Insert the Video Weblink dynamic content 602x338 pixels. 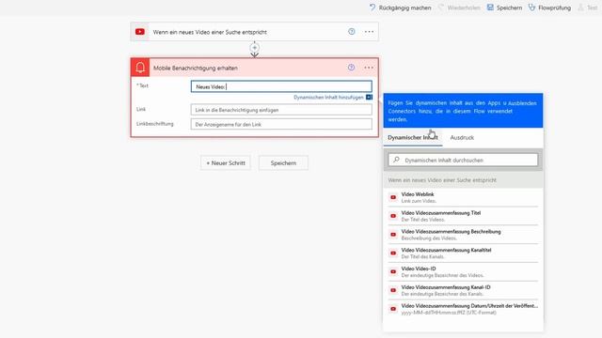(463, 197)
